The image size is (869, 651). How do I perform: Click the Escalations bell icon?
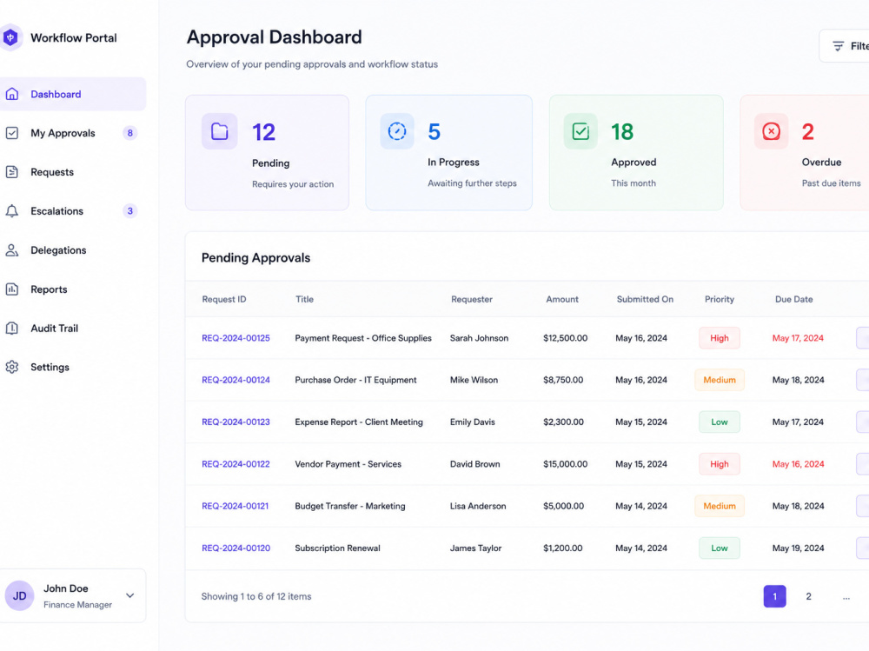(x=11, y=211)
